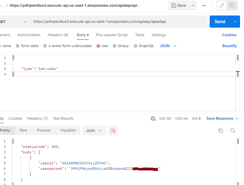Open the response Cookies tab
Image resolution: width=244 pixels, height=185 pixels.
click(x=15, y=118)
